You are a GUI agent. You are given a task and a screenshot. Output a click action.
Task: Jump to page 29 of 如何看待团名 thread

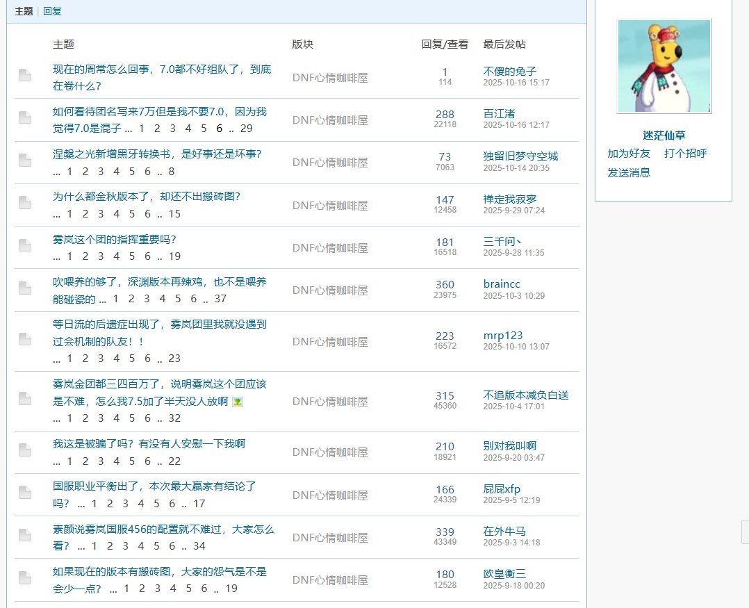point(246,129)
